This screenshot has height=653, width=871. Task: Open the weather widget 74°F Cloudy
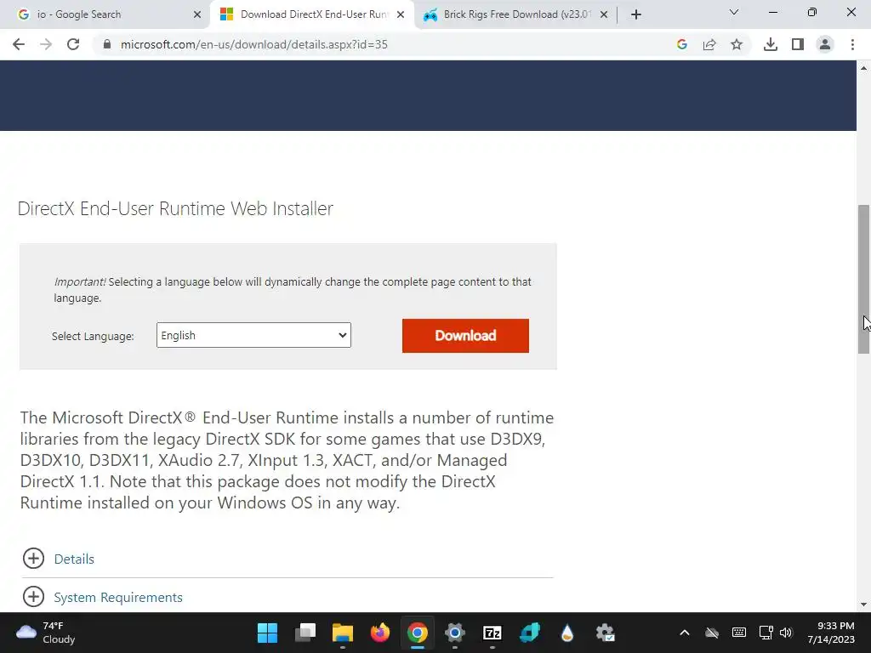46,633
